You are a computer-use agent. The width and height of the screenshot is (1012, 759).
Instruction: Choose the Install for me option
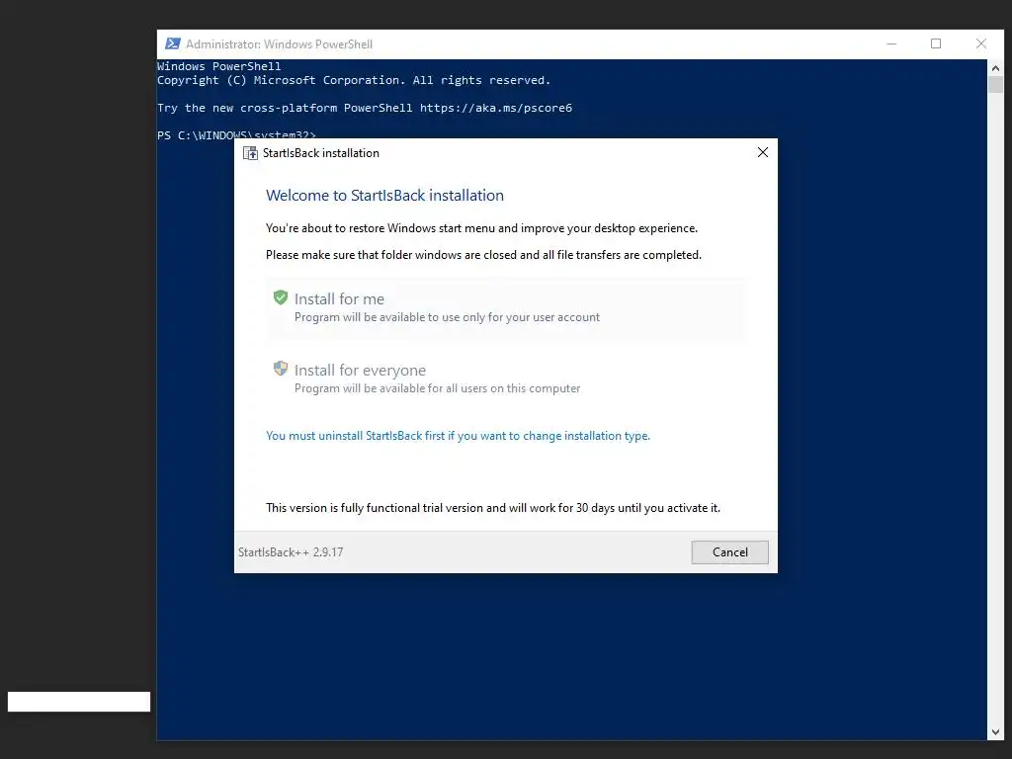[x=506, y=308]
